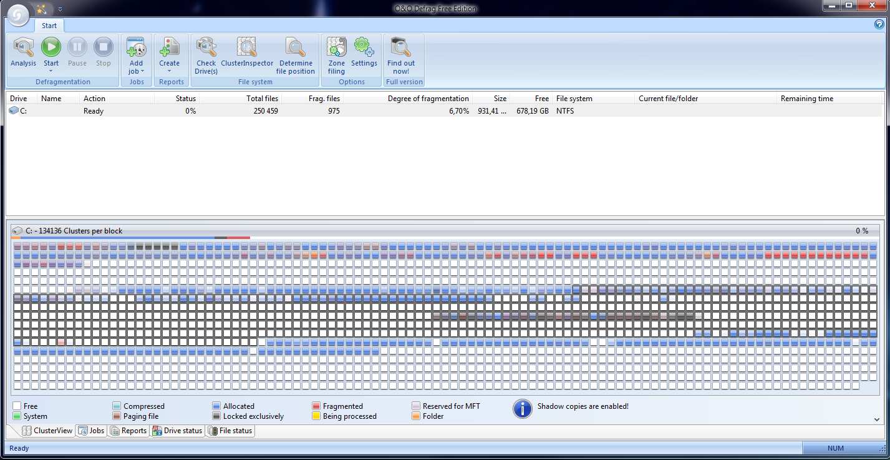Click Find out now! full version
The height and width of the screenshot is (460, 890).
click(x=401, y=56)
